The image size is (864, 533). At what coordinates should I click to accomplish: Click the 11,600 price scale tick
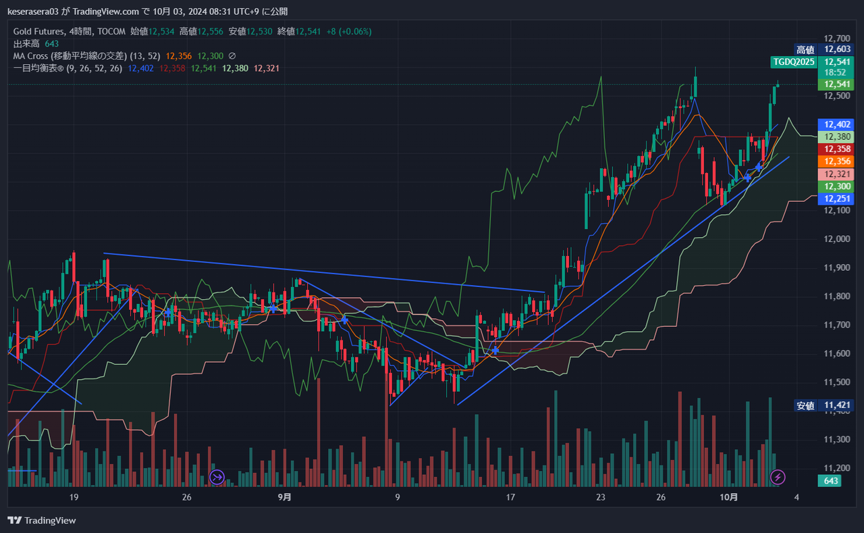click(x=837, y=353)
